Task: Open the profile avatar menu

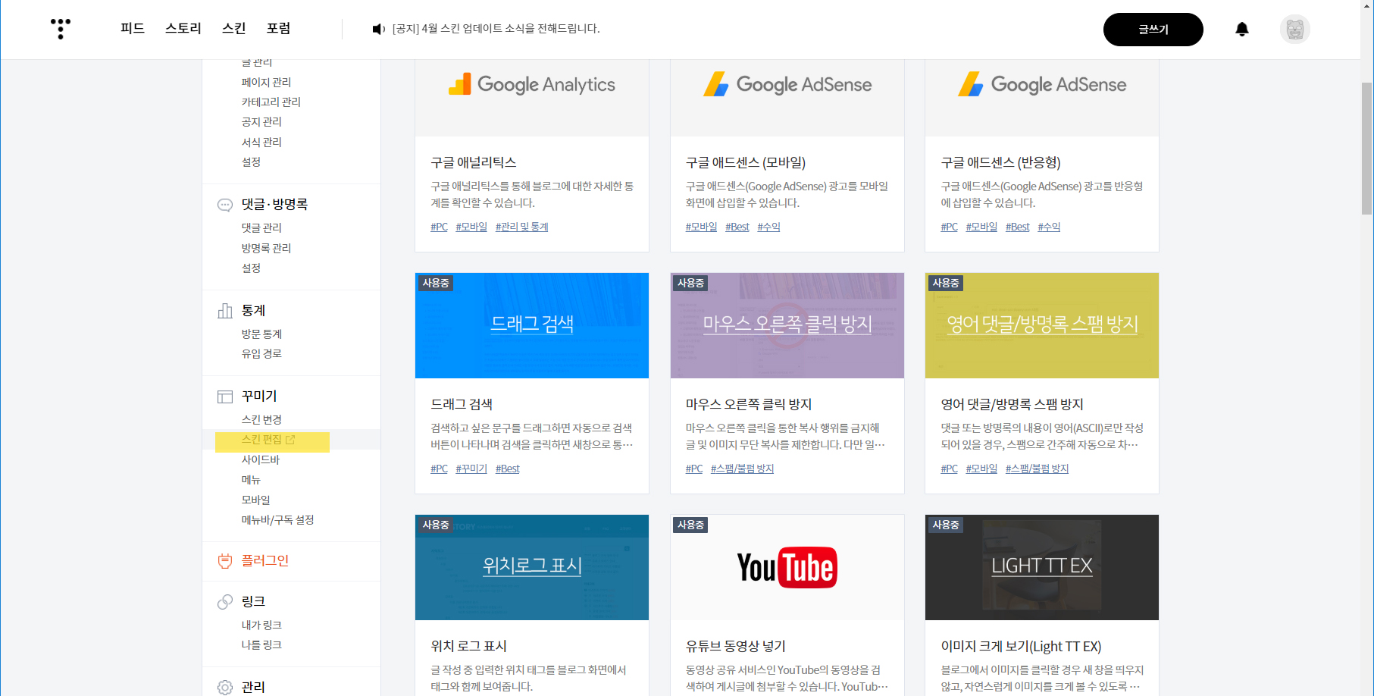Action: (1295, 30)
